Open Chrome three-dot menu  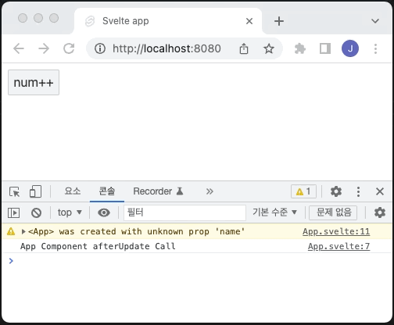[375, 48]
